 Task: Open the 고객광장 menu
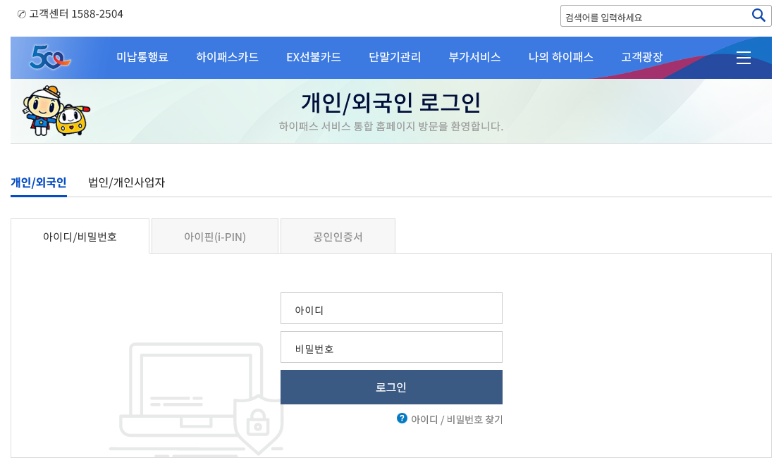pos(641,57)
